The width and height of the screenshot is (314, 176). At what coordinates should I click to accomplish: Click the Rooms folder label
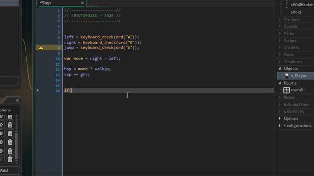point(290,83)
